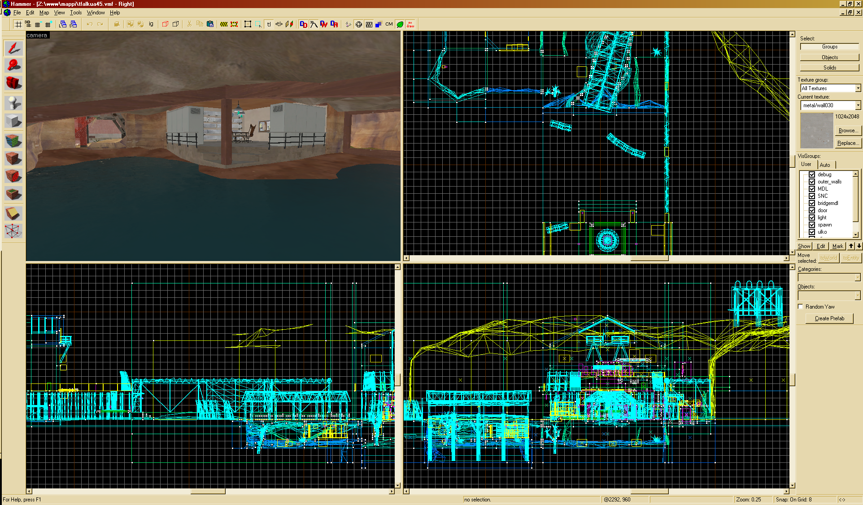Open the Tools menu
This screenshot has width=863, height=505.
pyautogui.click(x=76, y=13)
